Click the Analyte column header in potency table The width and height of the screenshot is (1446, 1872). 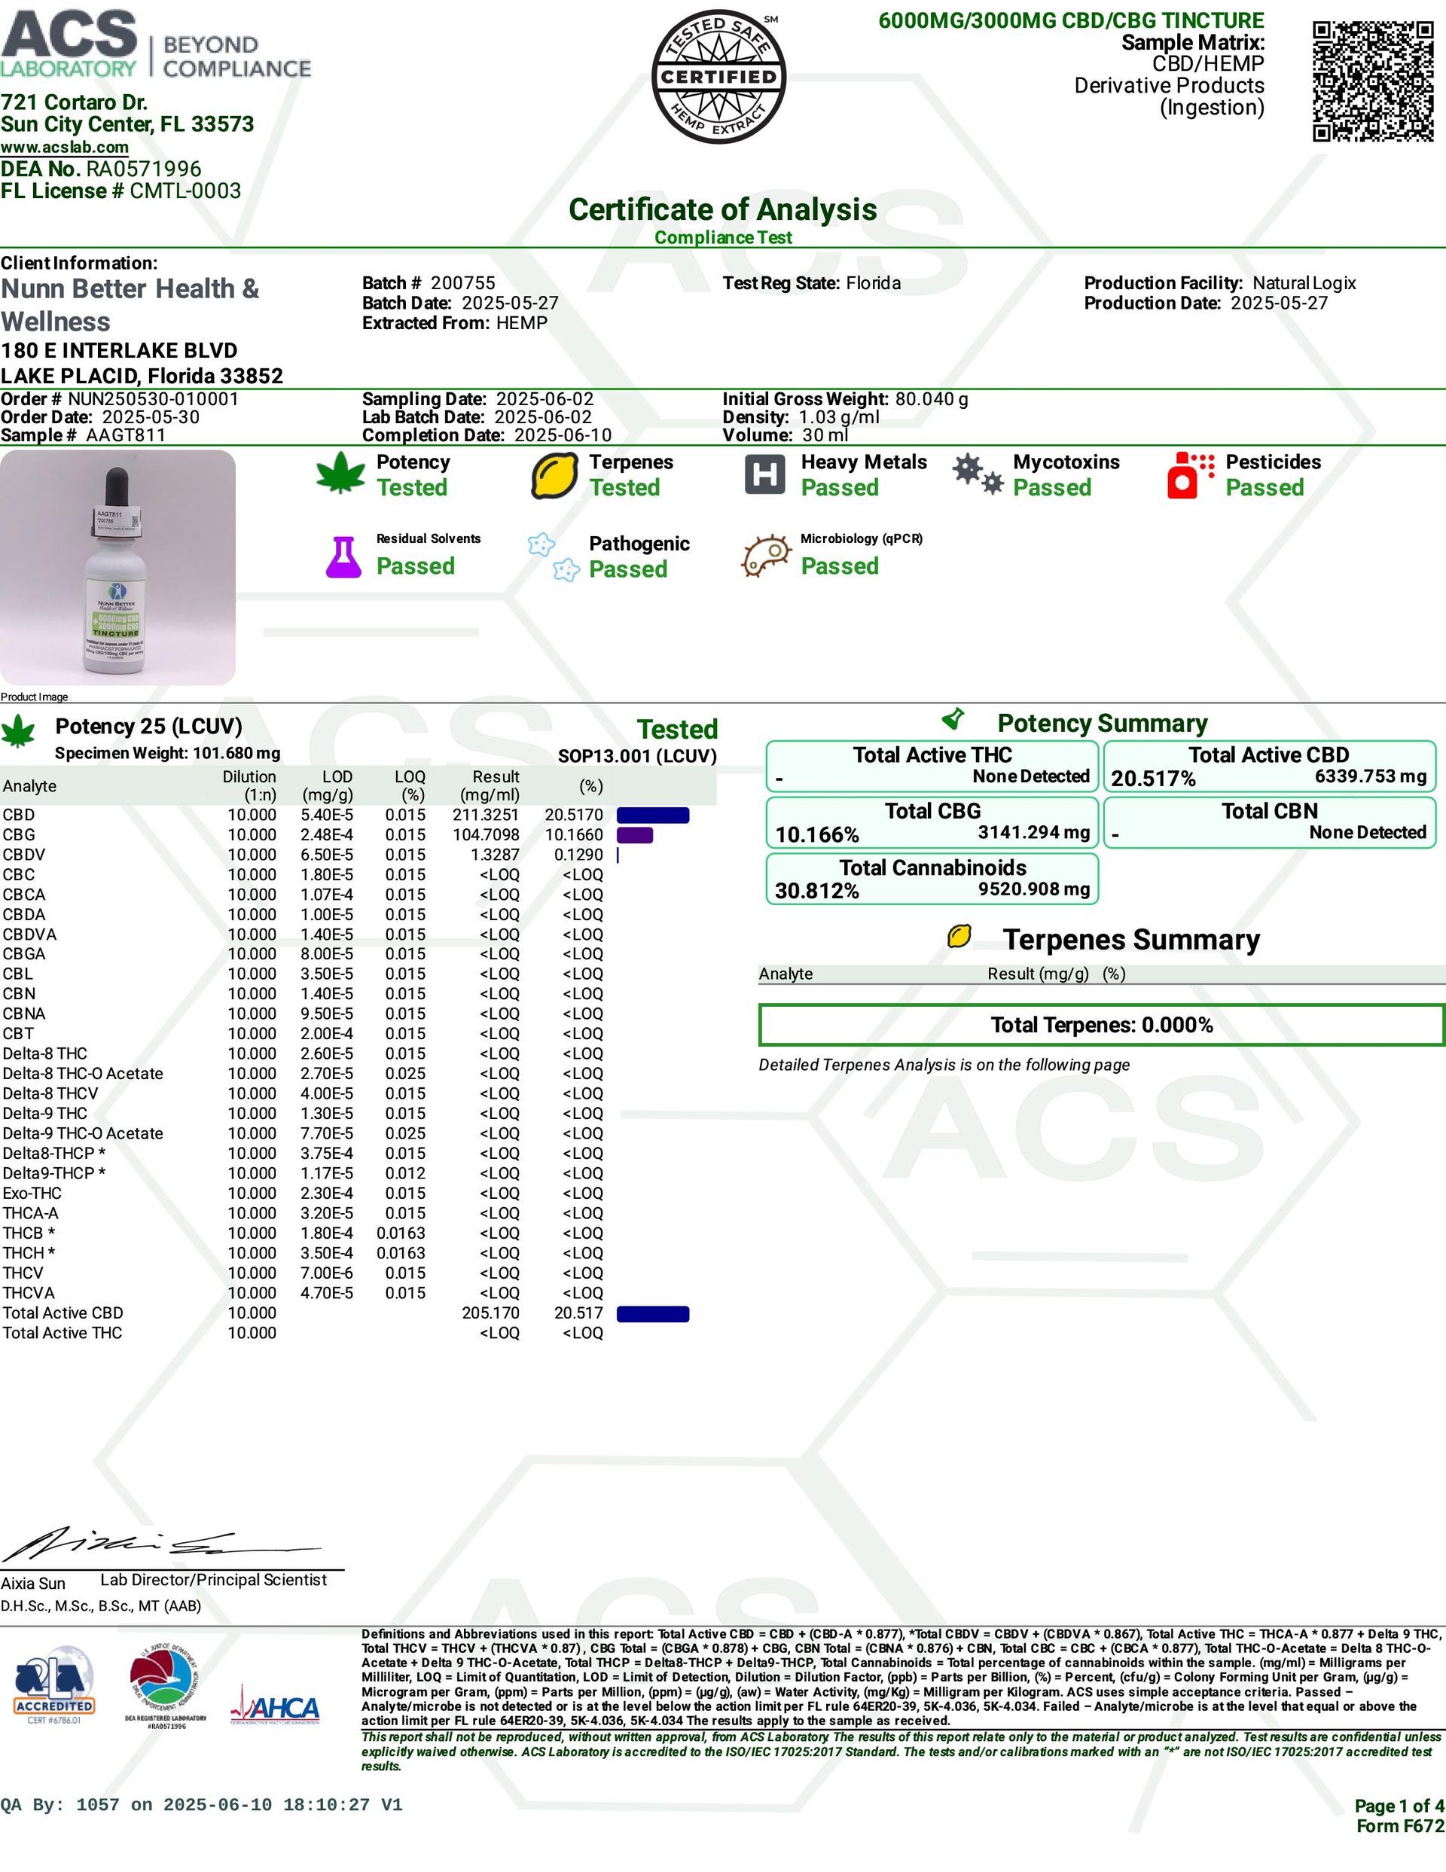point(29,787)
